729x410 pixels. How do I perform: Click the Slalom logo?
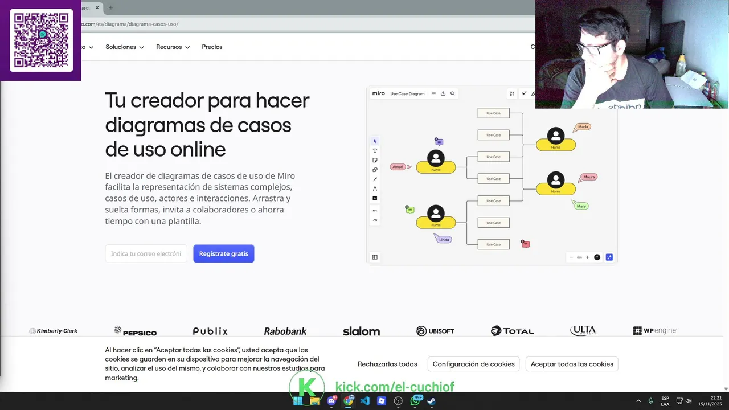coord(361,331)
